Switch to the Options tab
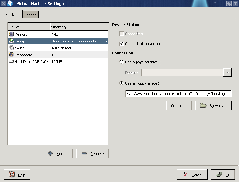The width and height of the screenshot is (239, 182). pos(30,15)
